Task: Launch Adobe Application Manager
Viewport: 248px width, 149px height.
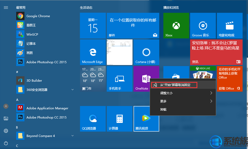Action: 45,108
